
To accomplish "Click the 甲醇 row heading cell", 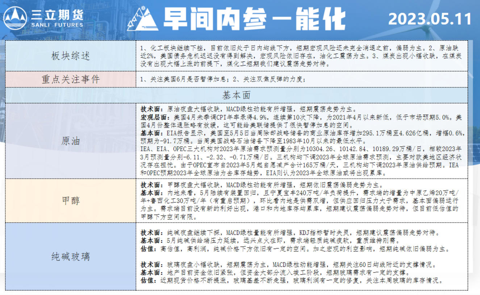I will pyautogui.click(x=70, y=200).
